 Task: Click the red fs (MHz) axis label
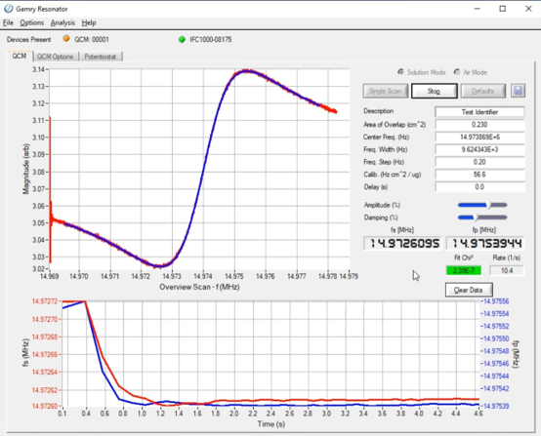point(25,353)
